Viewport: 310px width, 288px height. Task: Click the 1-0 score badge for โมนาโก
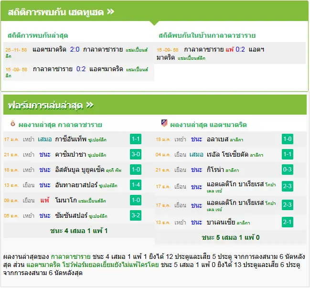coord(136,200)
